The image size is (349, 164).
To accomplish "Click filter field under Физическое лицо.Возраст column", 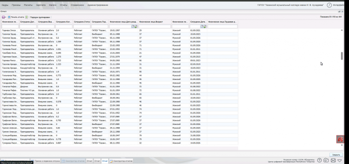I will [x=155, y=26].
